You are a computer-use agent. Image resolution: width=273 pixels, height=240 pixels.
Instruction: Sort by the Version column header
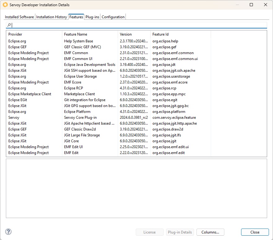[134, 34]
